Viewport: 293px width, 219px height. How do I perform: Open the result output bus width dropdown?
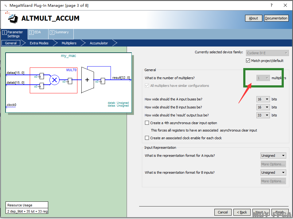pos(263,115)
